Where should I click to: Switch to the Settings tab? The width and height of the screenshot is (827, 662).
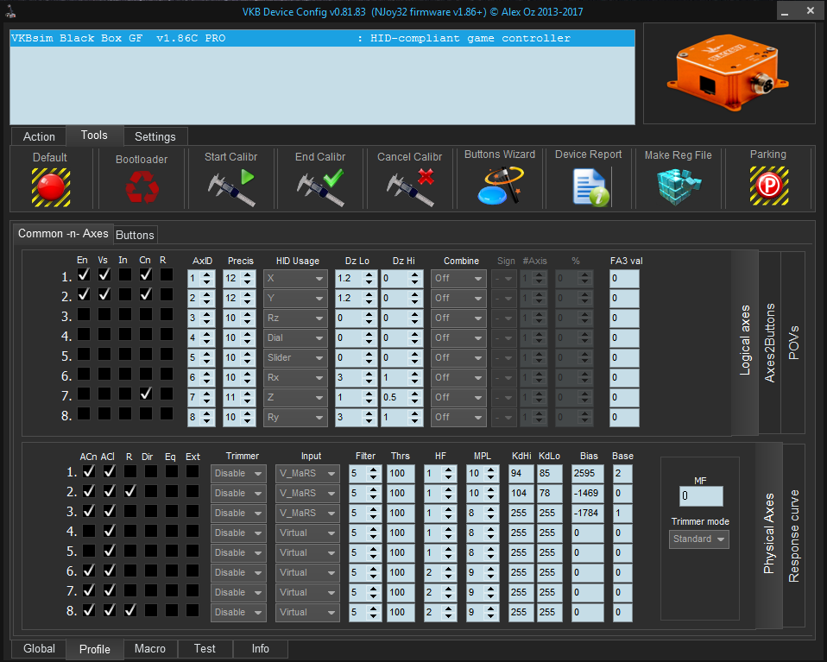[x=155, y=136]
